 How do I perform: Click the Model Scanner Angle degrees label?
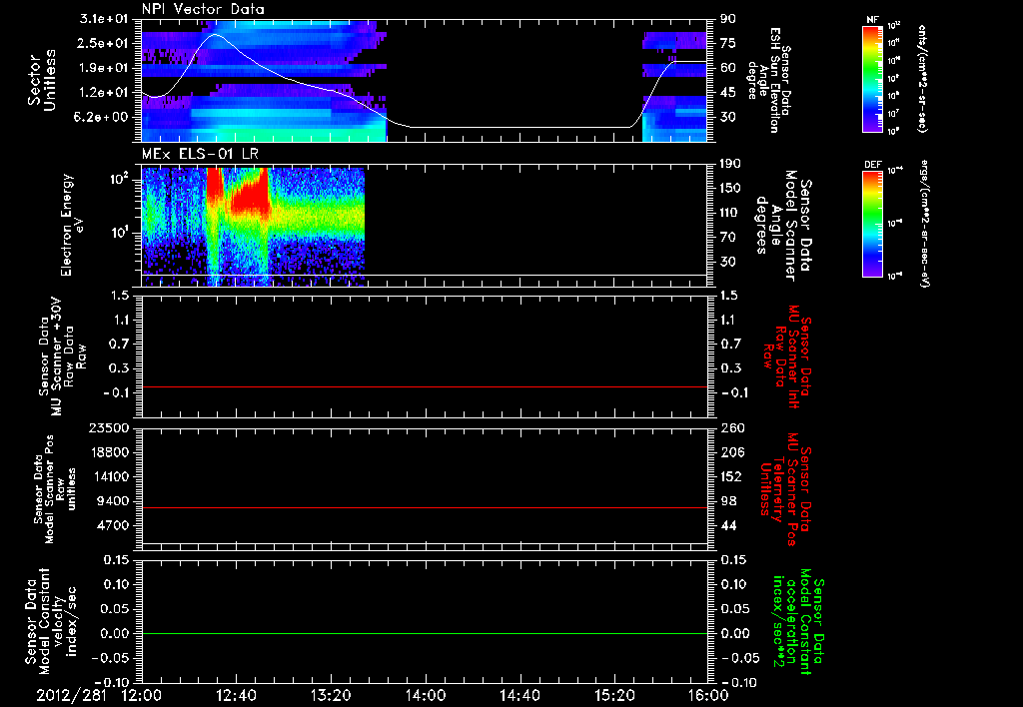point(783,225)
